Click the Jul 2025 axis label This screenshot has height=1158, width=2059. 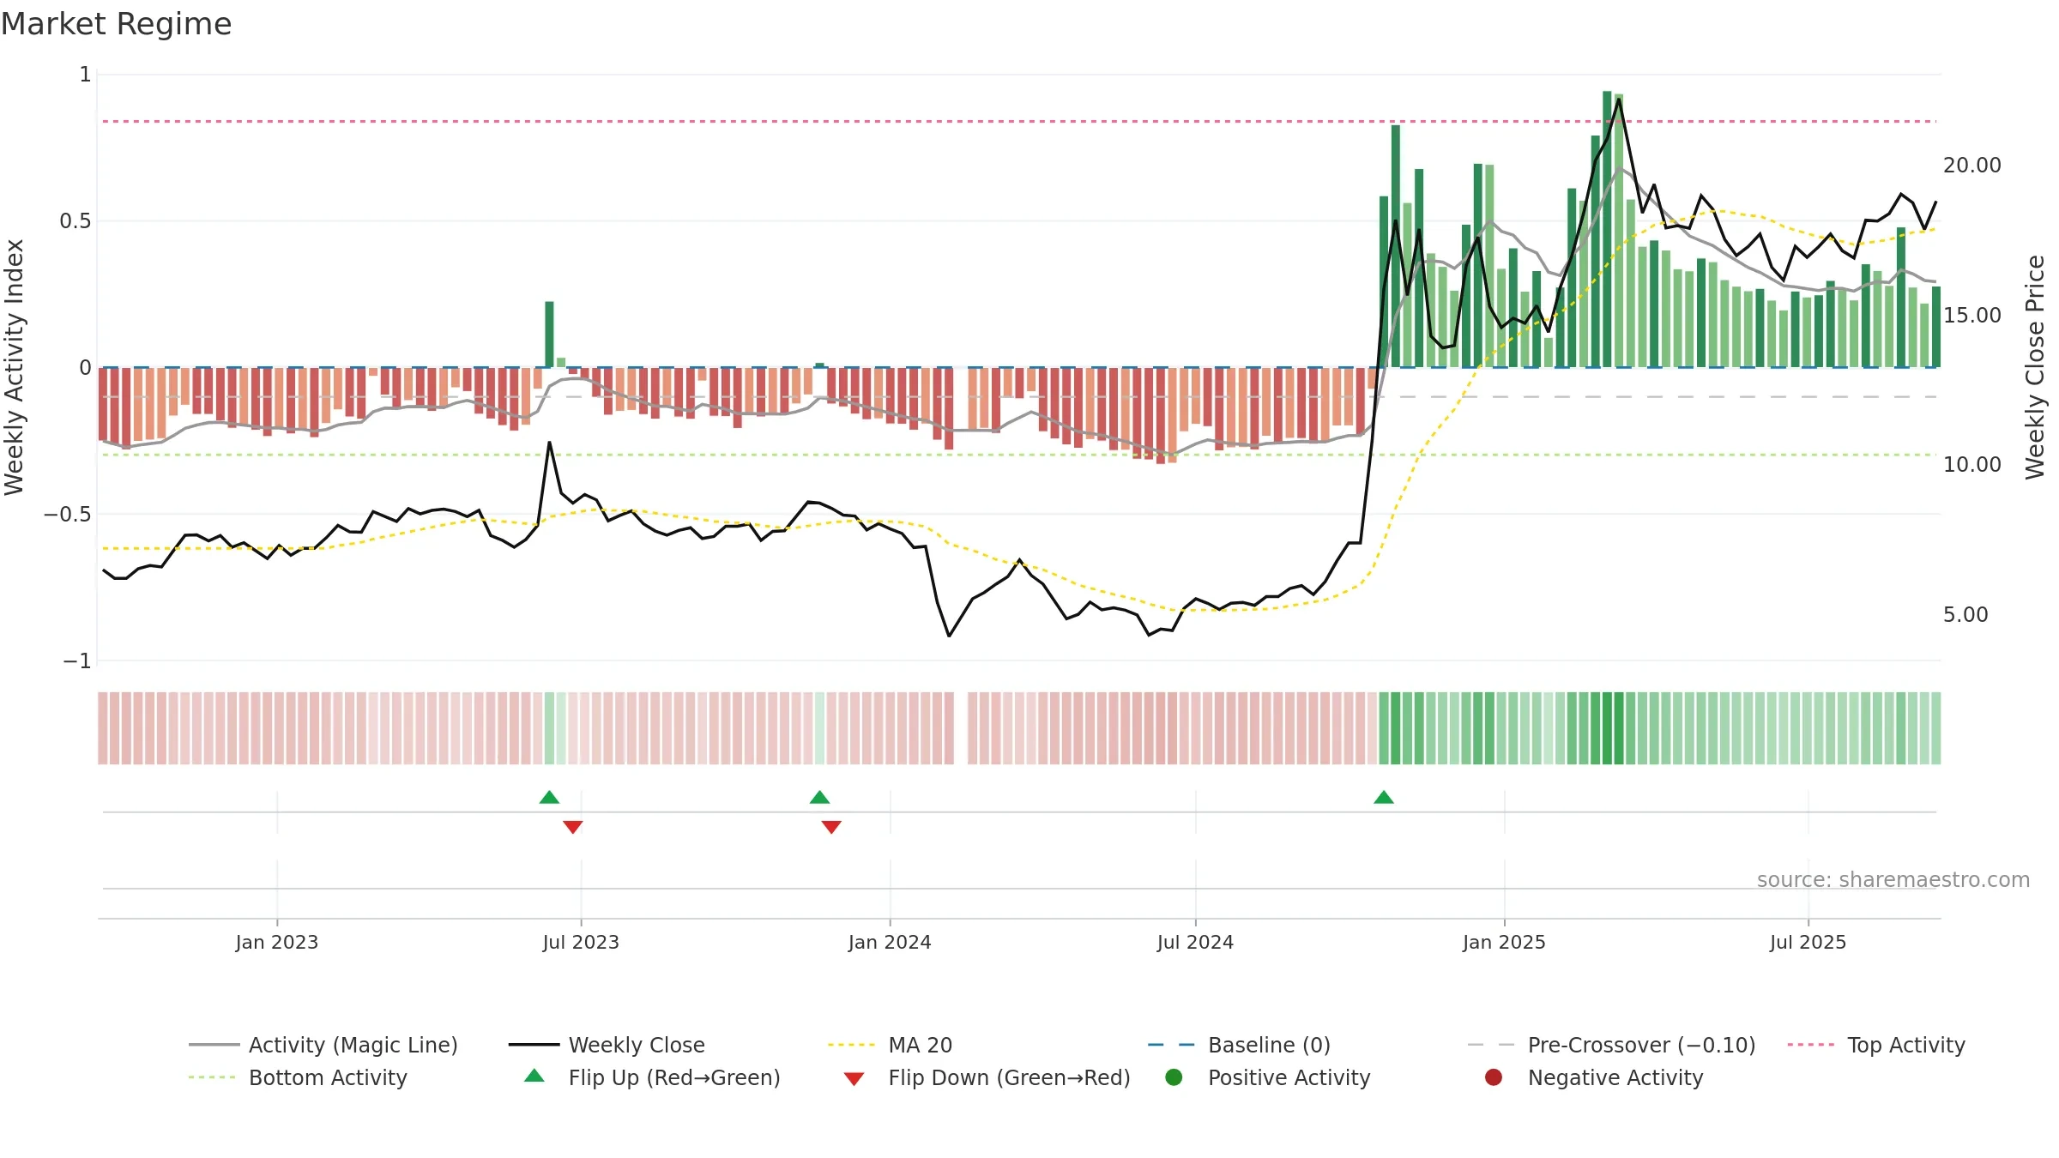point(1808,942)
